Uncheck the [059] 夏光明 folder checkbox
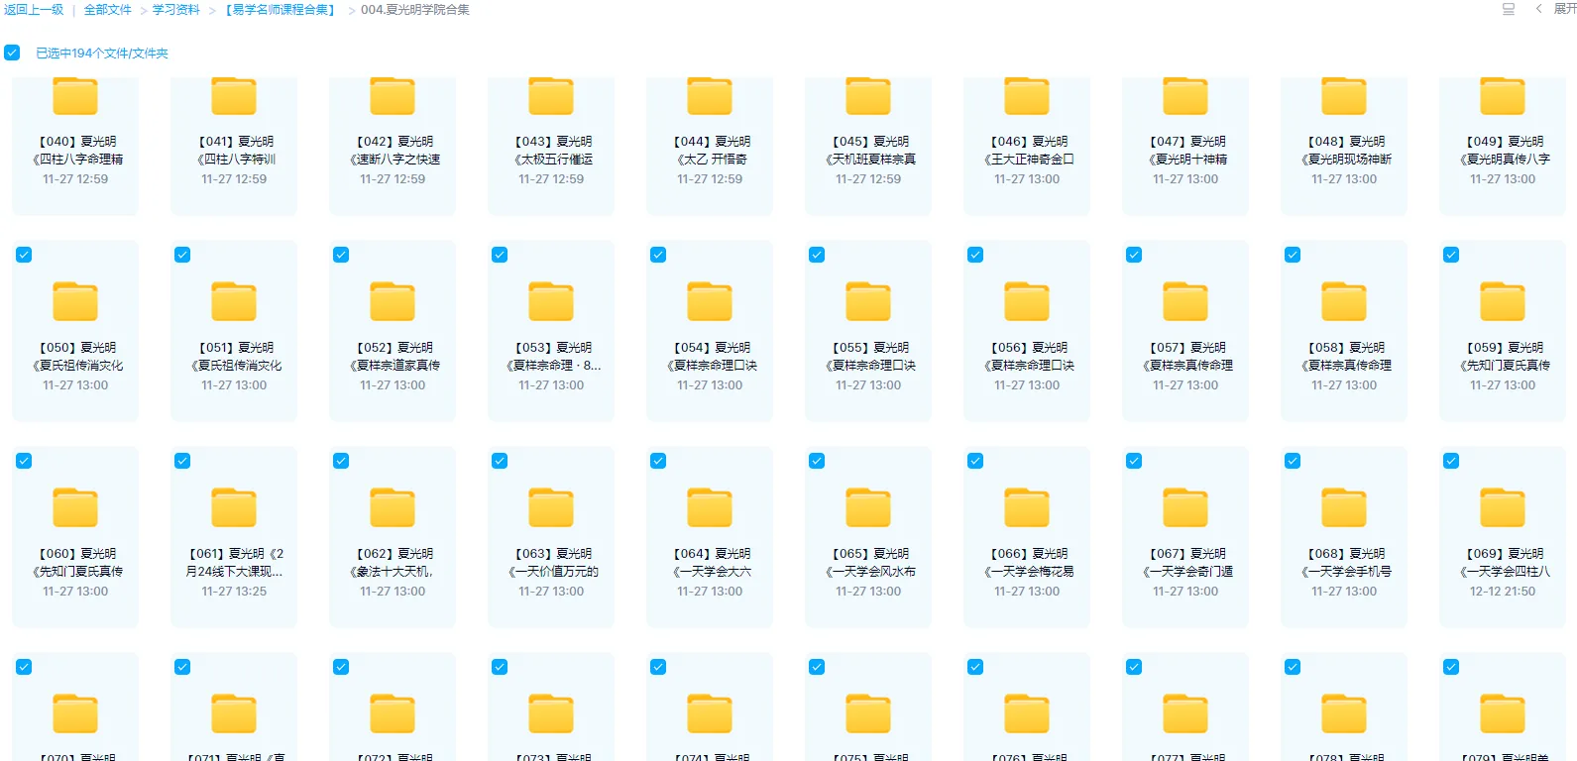The height and width of the screenshot is (761, 1577). (x=1451, y=255)
